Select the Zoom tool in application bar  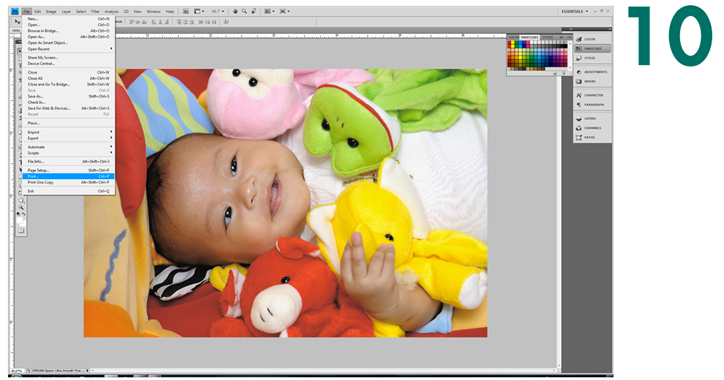[245, 12]
